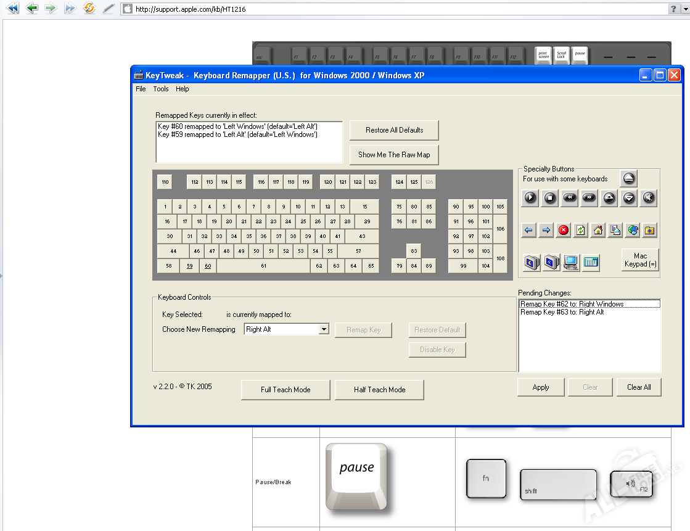Screen dimensions: 690x531
Task: Click the Restore All Defaults button
Action: click(394, 130)
